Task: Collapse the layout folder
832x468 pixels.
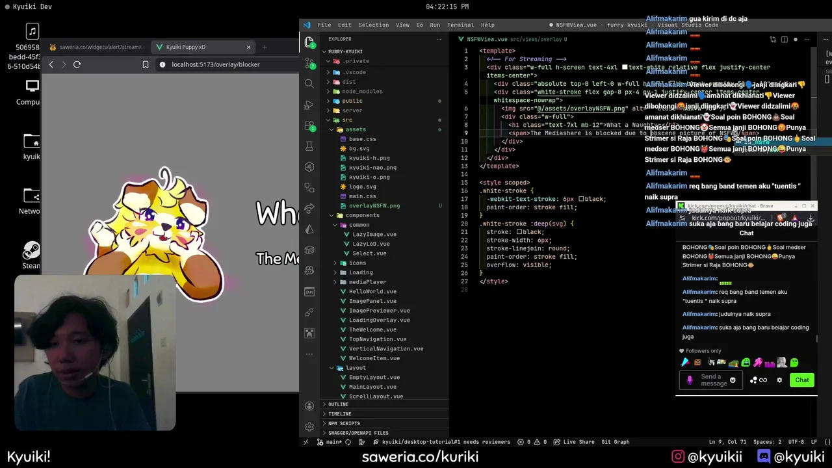Action: pyautogui.click(x=356, y=368)
